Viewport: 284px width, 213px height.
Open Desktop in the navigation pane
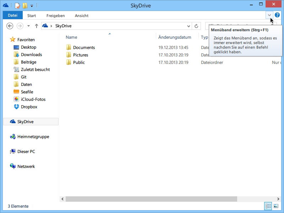(x=28, y=47)
